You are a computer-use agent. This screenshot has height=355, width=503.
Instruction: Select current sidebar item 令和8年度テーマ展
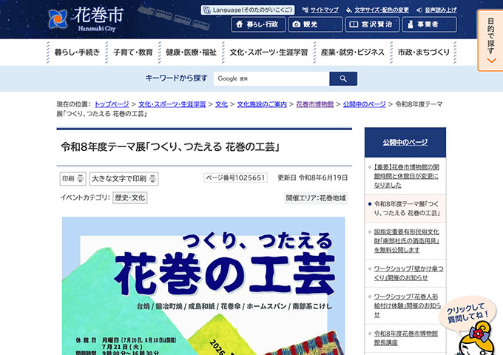[x=407, y=209]
